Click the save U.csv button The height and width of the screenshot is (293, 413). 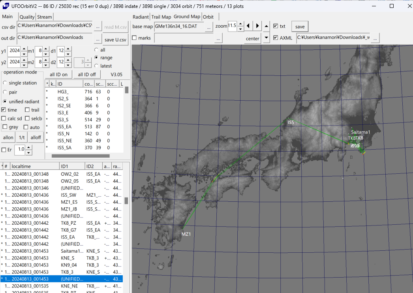(x=115, y=39)
